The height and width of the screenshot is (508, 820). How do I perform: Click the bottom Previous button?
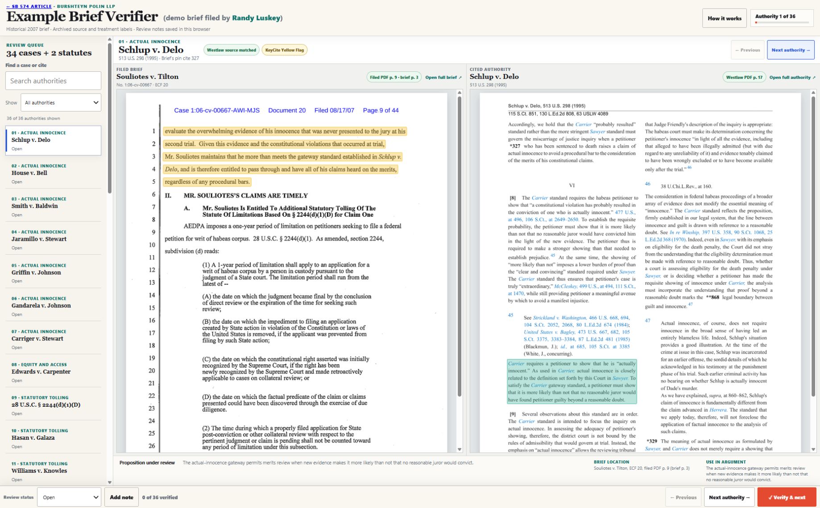(x=683, y=497)
